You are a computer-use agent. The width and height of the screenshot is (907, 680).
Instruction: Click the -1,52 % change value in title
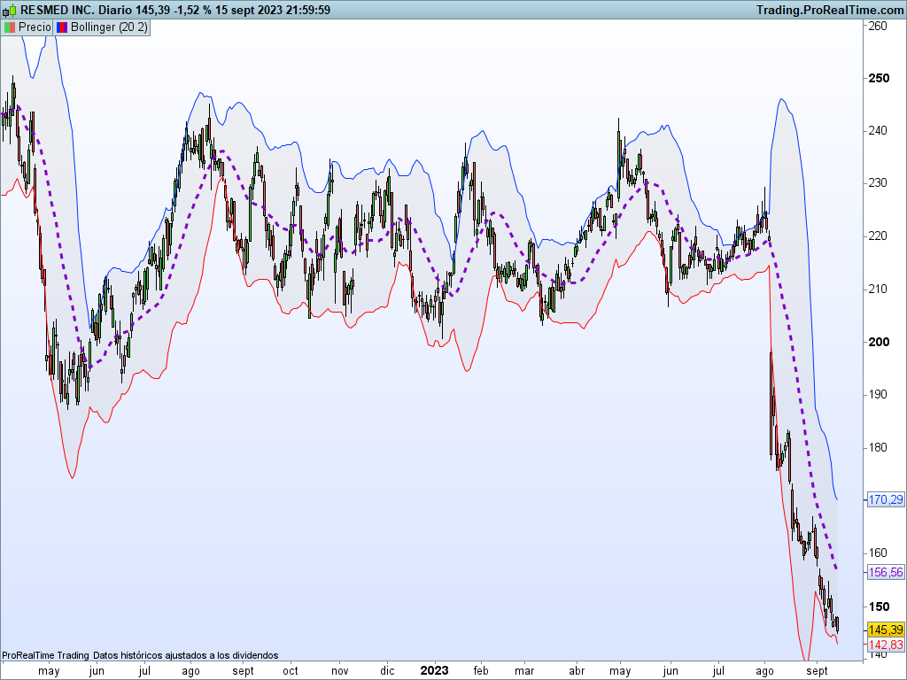click(192, 10)
